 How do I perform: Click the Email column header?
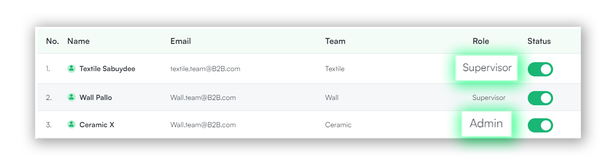click(181, 41)
